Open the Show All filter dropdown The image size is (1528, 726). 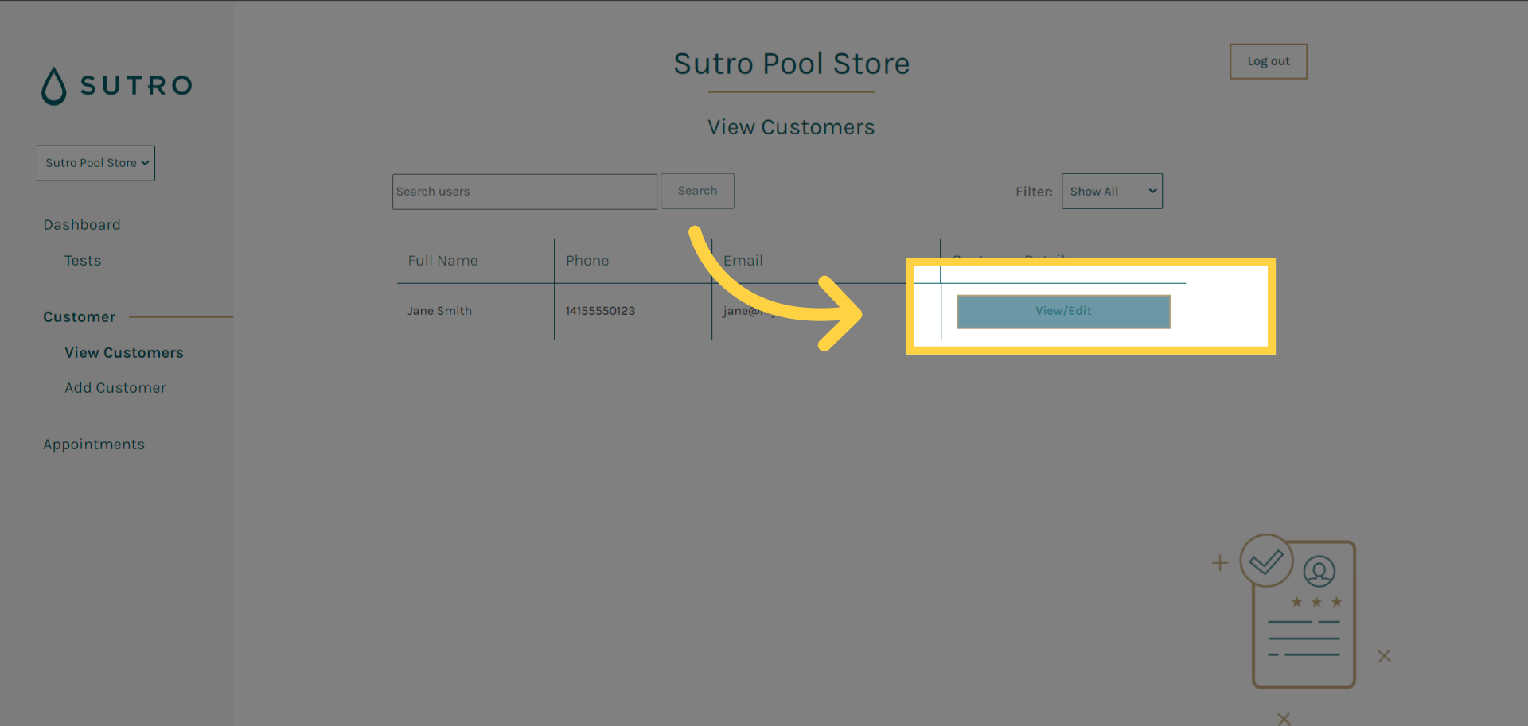point(1112,191)
